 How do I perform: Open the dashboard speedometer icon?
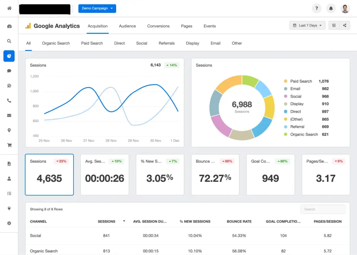coord(9,26)
